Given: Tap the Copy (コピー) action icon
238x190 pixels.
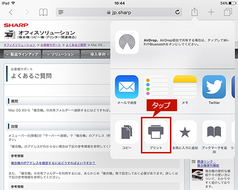Looking at the screenshot, I should pos(127,132).
